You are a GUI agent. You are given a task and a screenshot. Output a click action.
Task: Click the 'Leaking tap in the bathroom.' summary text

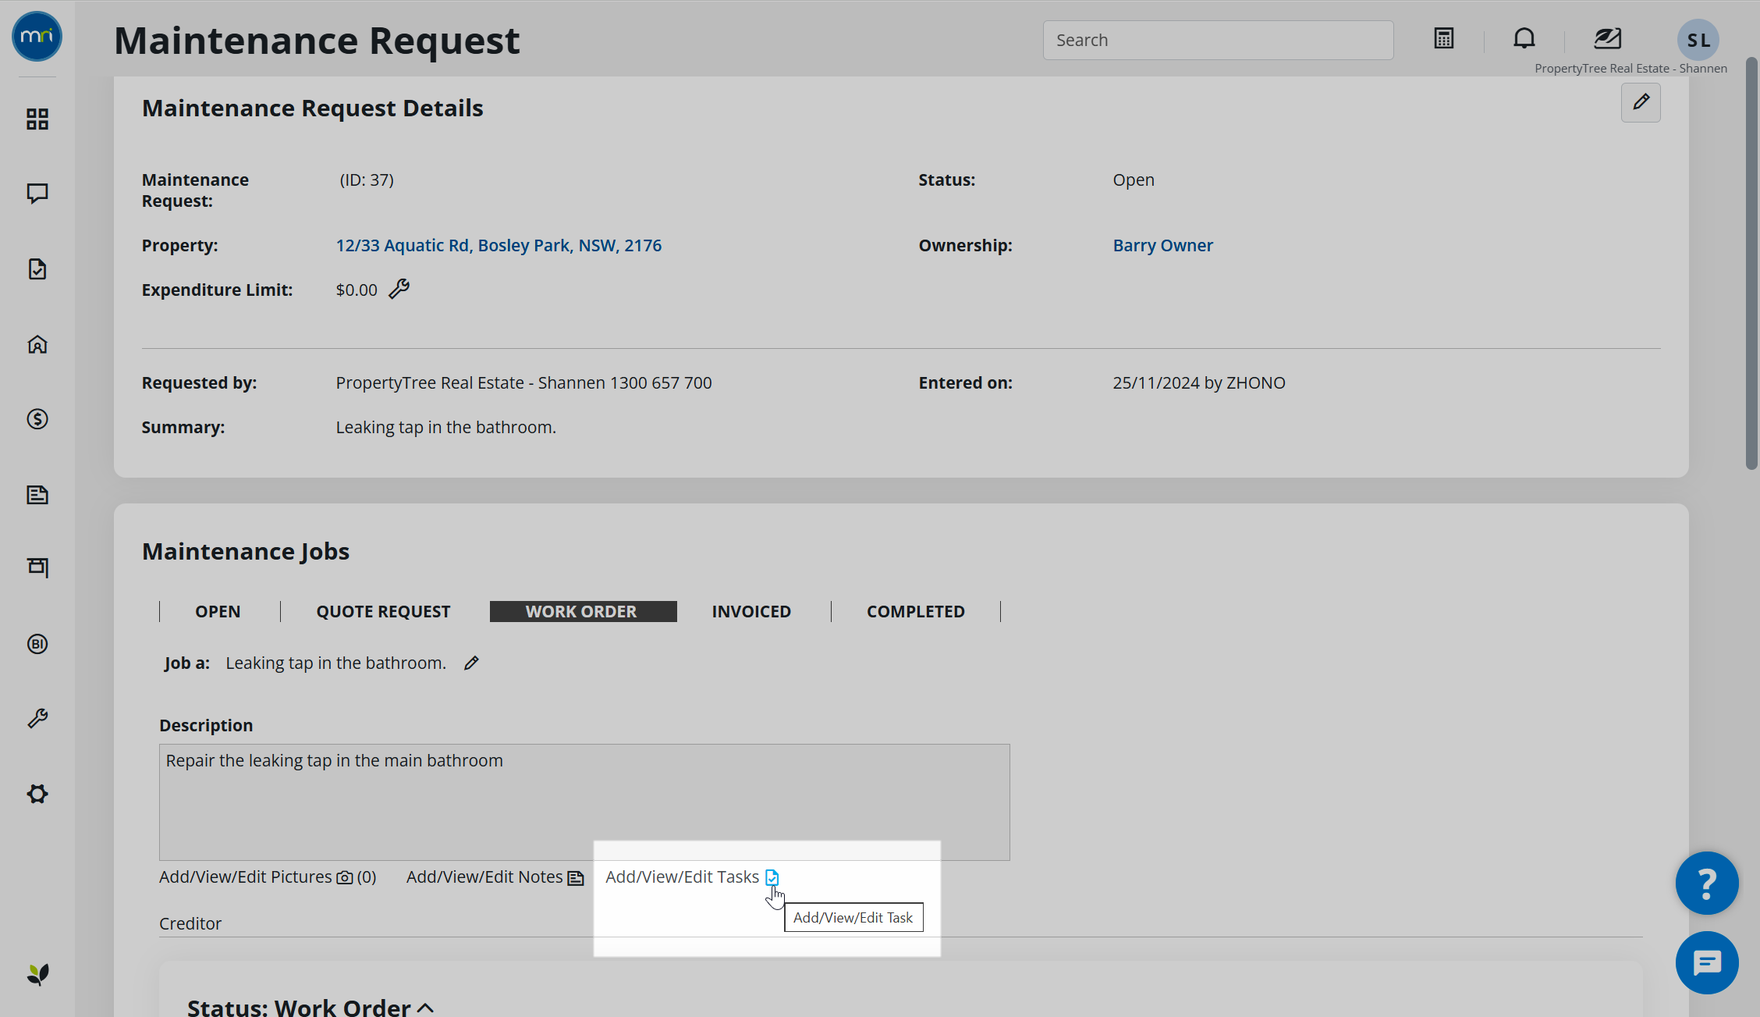pyautogui.click(x=445, y=427)
